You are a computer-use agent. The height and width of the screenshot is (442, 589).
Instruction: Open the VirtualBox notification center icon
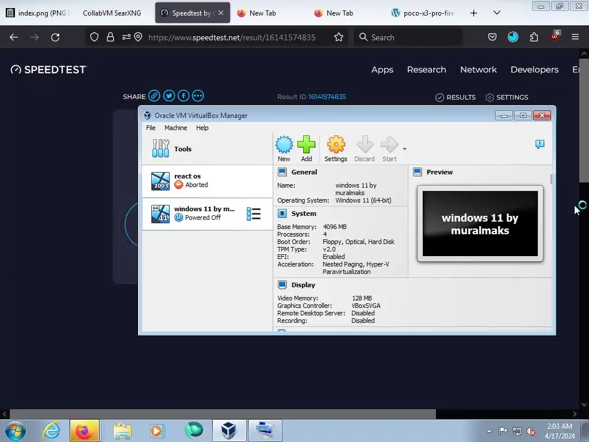pyautogui.click(x=540, y=144)
